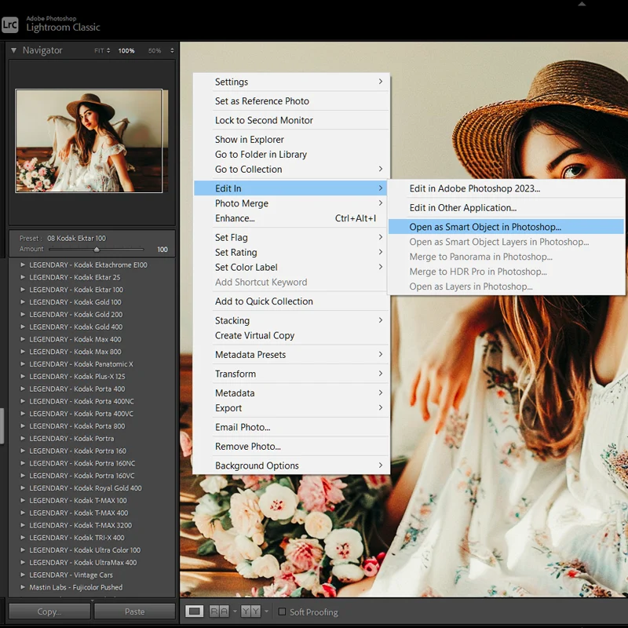Open the Settings submenu
The image size is (628, 628).
point(291,82)
